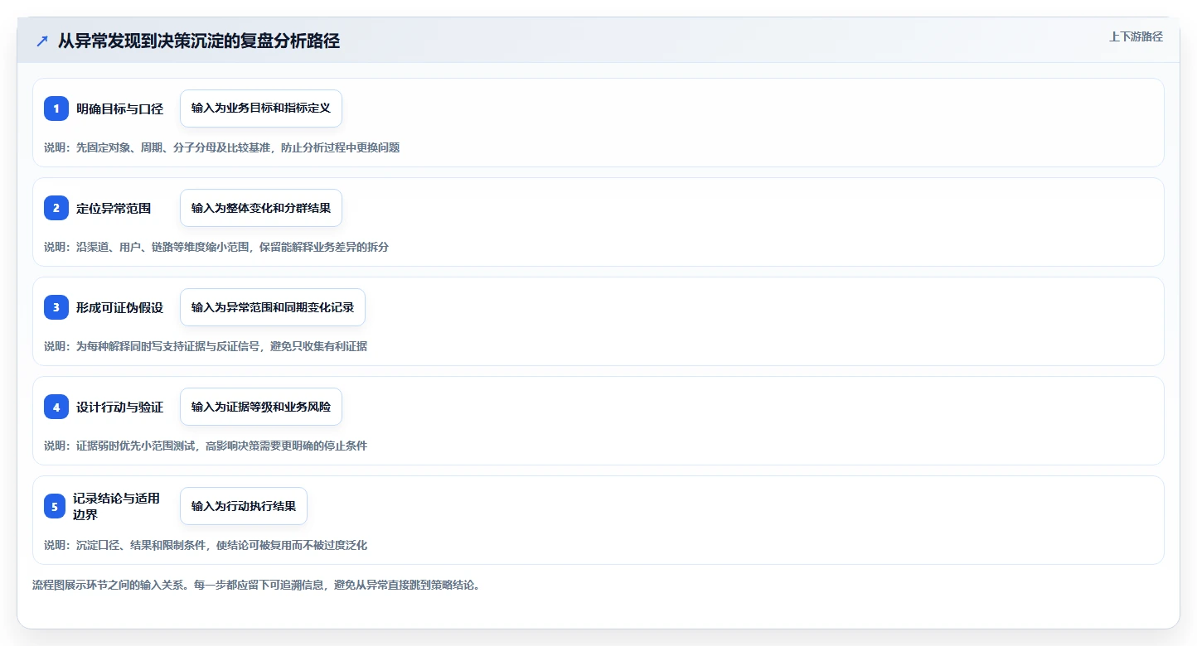Screen dimensions: 1197x646
Task: Click the description starting 先固定对象、周期
Action: [222, 147]
